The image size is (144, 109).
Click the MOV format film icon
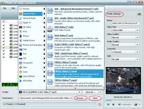[50, 55]
